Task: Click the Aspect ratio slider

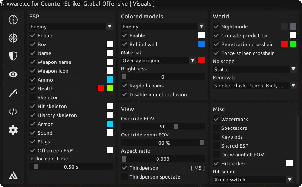Action: (x=163, y=159)
